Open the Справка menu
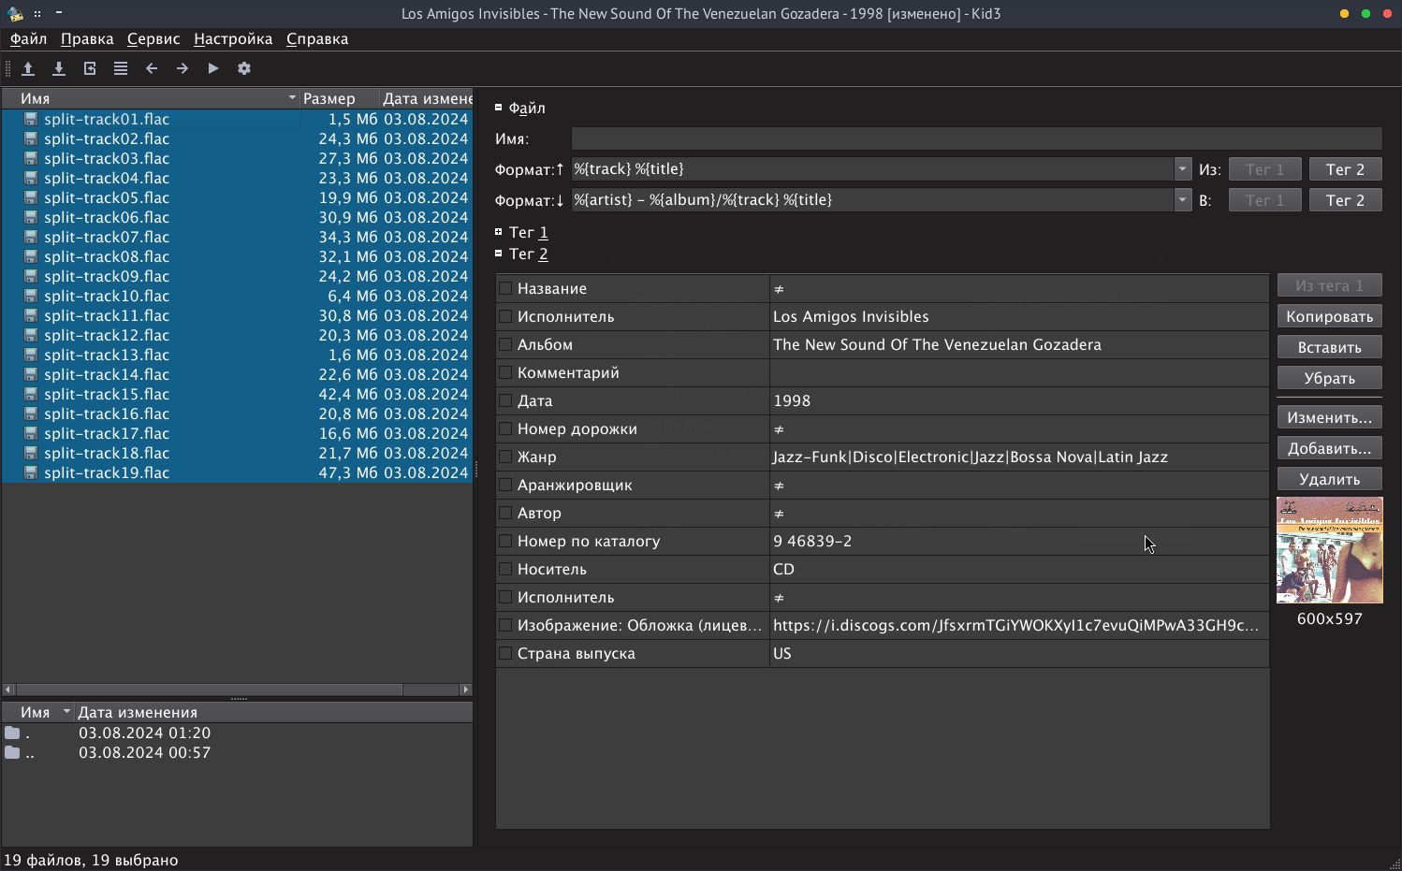The image size is (1402, 871). 317,38
